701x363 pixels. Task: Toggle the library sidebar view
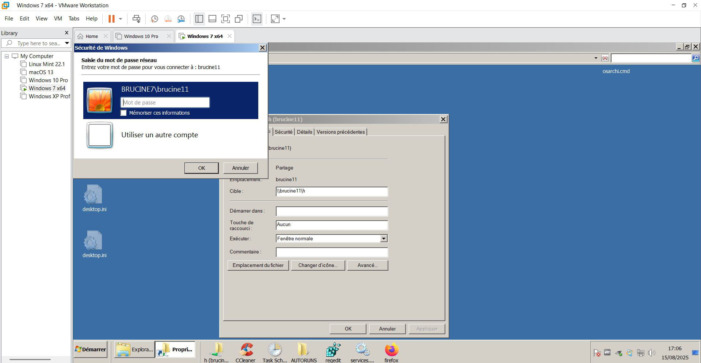[199, 19]
